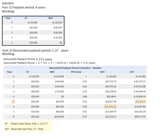Click the '$18,627.64' DCF value
Image resolution: width=162 pixels, height=139 pixels.
pos(111,102)
